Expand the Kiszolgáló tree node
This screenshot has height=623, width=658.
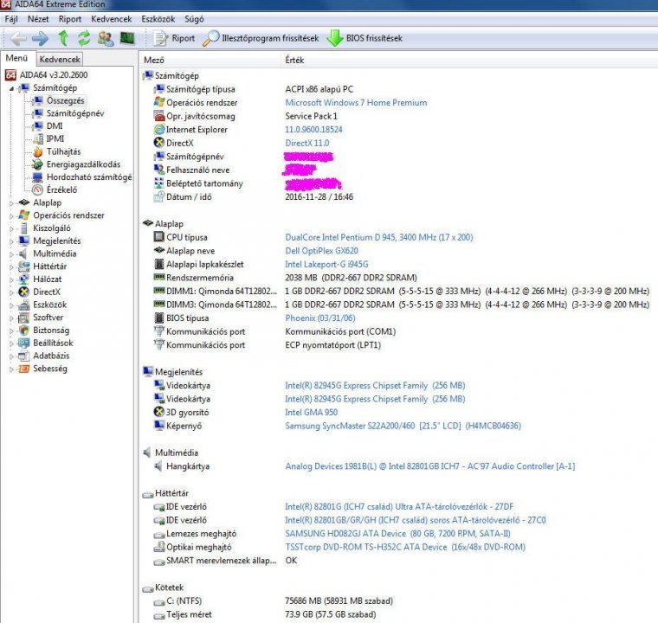click(12, 228)
